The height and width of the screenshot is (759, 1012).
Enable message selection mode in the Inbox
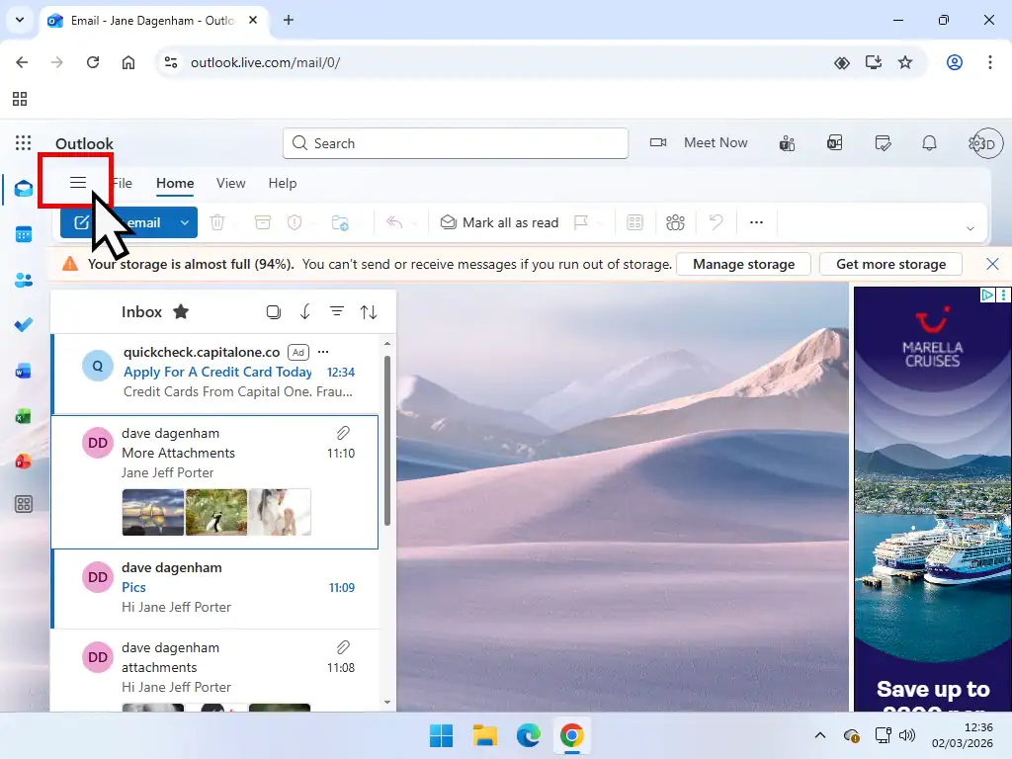(x=274, y=311)
